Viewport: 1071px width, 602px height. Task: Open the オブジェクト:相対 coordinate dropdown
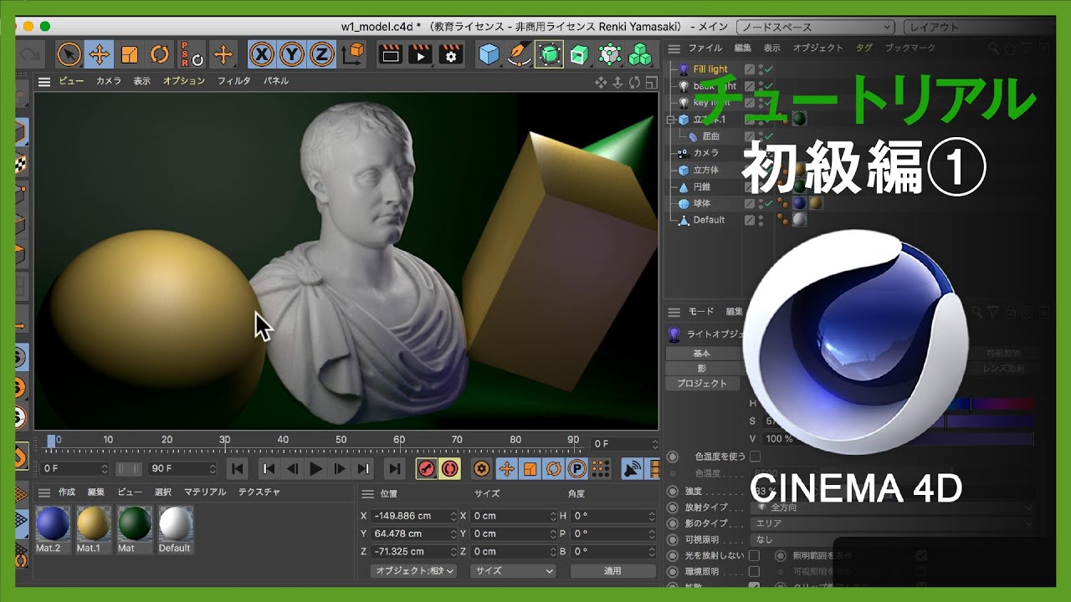coord(413,571)
